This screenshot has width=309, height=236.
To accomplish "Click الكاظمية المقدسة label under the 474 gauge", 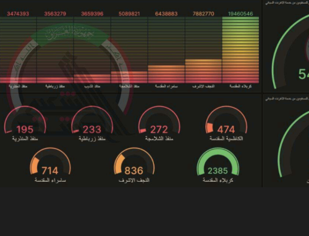I will [226, 139].
